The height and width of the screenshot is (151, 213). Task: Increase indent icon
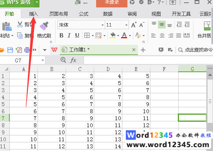coord(187,25)
